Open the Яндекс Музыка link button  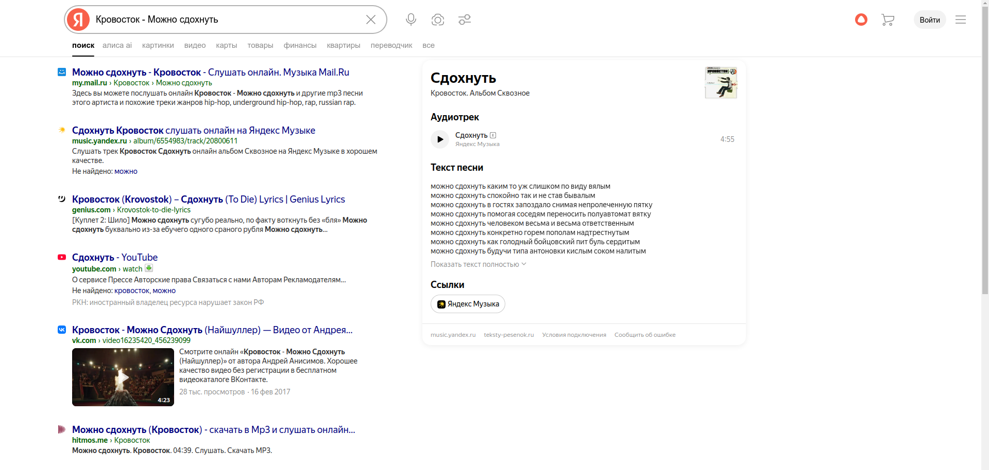click(468, 304)
